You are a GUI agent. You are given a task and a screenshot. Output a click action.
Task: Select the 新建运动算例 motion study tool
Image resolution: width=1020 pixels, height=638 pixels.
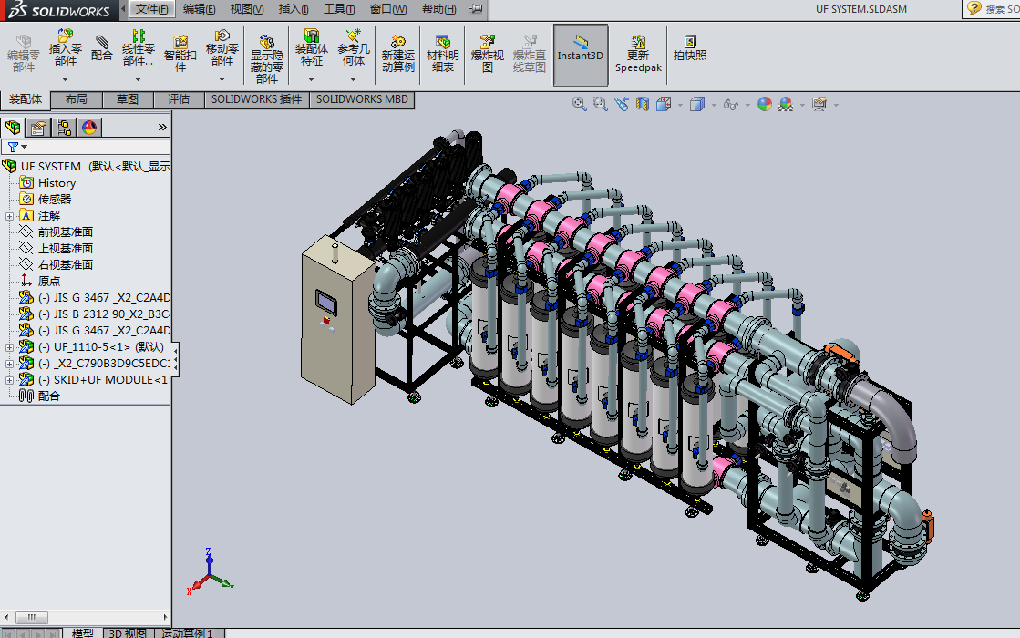[398, 54]
